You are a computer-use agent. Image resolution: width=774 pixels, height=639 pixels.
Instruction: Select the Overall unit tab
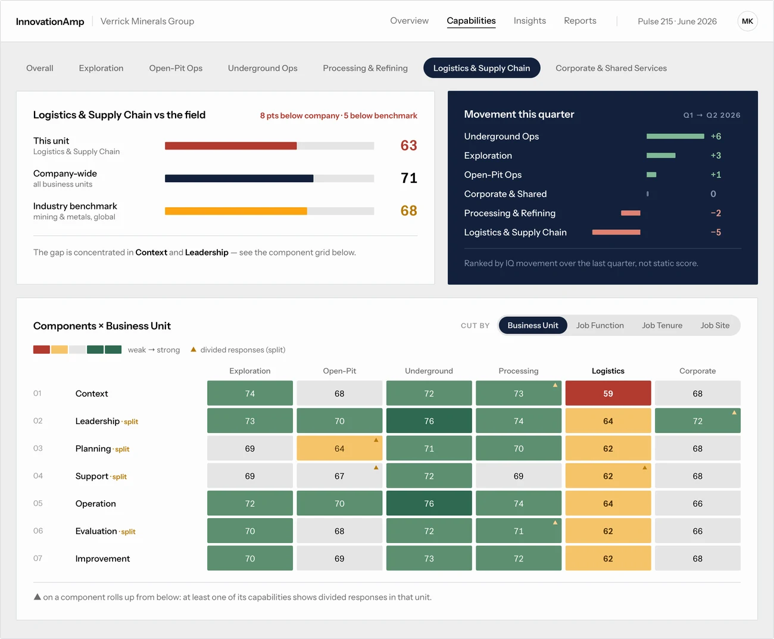click(x=40, y=68)
